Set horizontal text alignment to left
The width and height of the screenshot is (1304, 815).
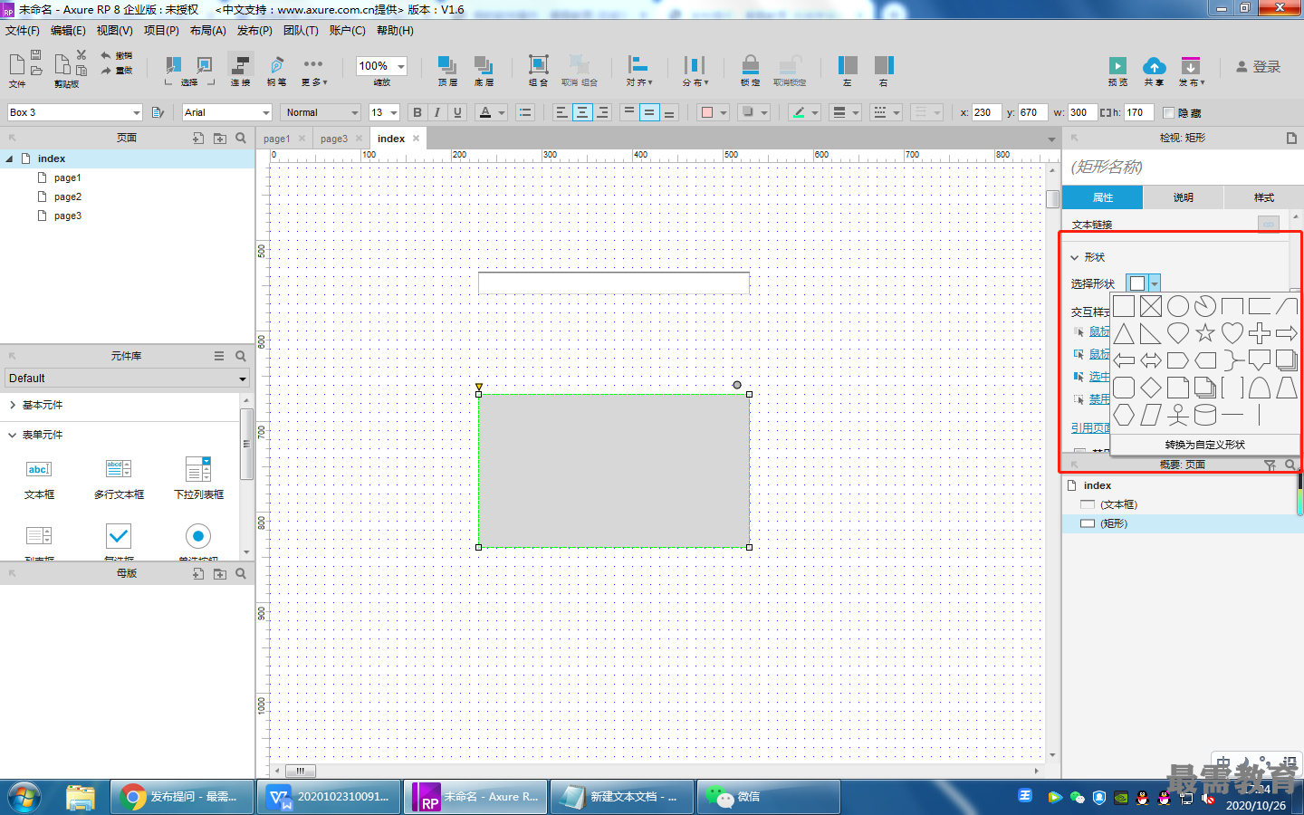[x=561, y=112]
